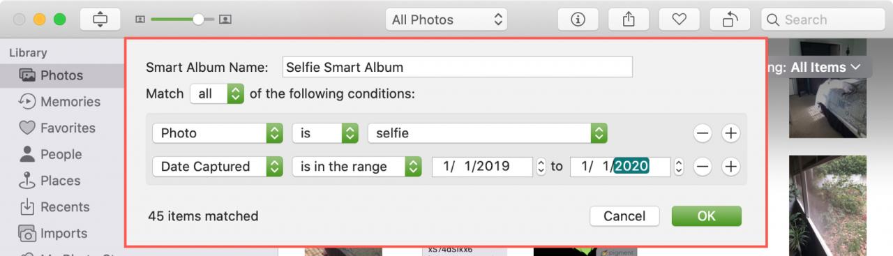Click the Info toolbar icon
This screenshot has width=893, height=256.
(x=578, y=20)
